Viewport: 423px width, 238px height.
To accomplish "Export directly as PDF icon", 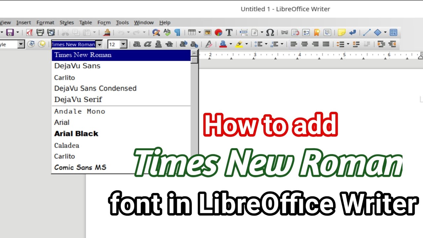I will coord(30,32).
